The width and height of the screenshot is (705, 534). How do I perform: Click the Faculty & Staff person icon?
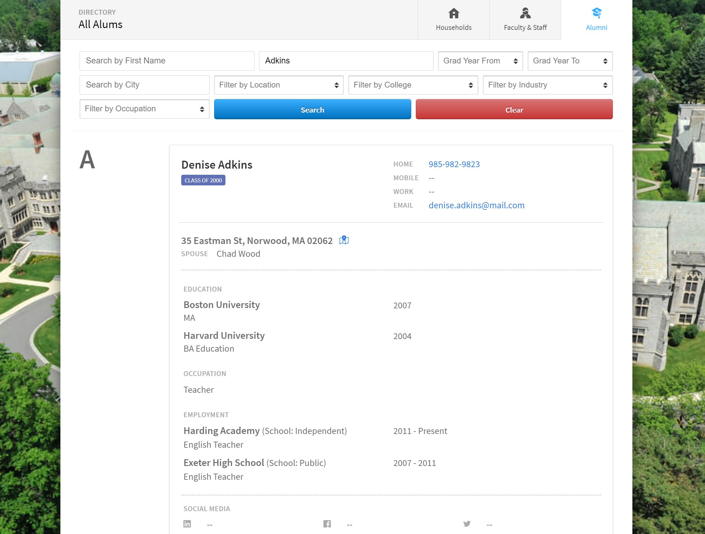point(525,13)
